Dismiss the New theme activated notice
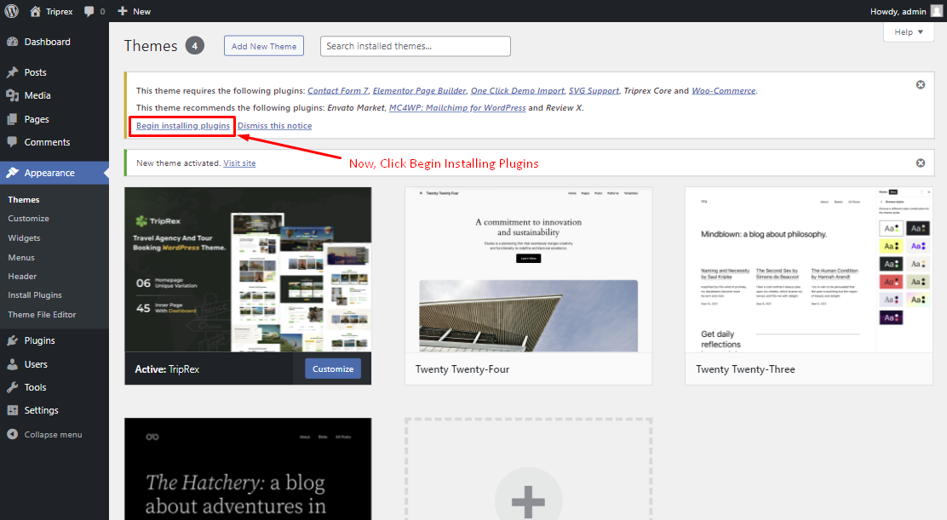This screenshot has width=947, height=520. coord(921,163)
